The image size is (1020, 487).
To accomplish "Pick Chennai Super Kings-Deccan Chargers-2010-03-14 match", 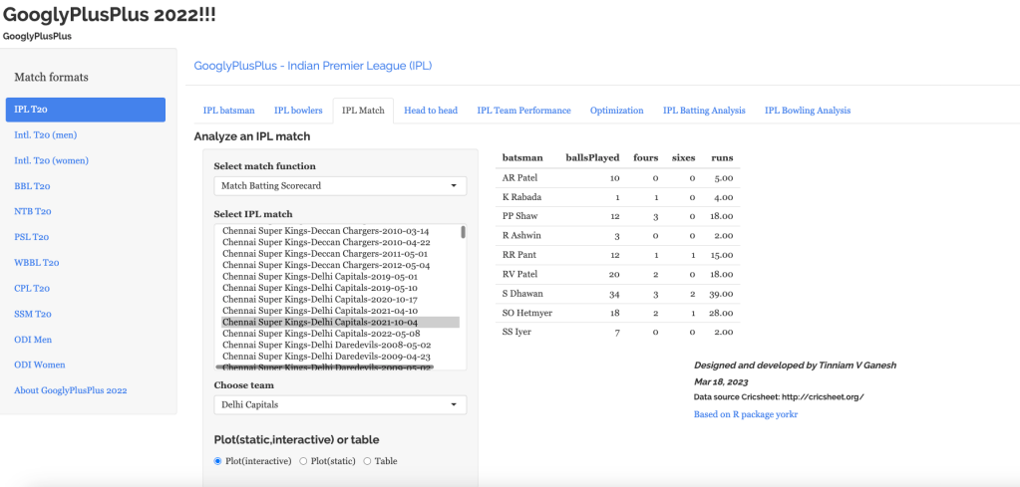I will tap(325, 231).
